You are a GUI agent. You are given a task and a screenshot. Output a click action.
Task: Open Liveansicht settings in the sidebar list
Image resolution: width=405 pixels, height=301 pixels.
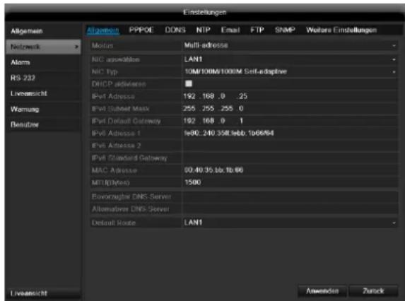[x=43, y=93]
